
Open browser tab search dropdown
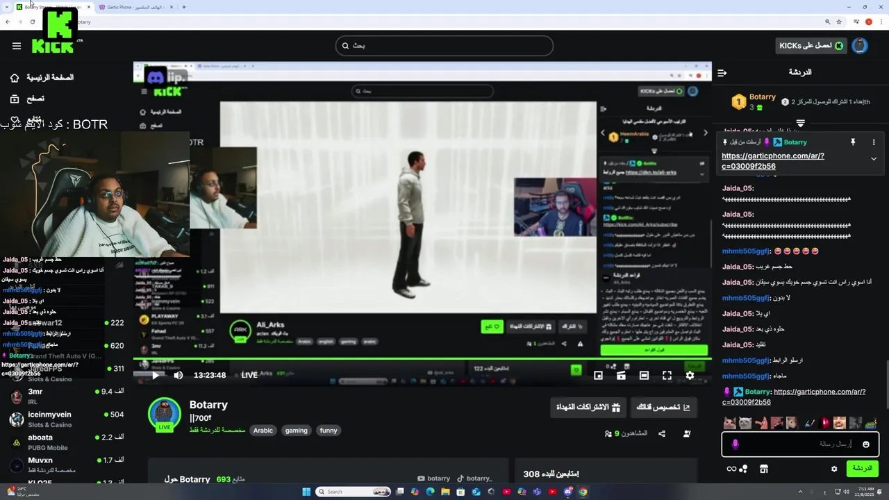(x=6, y=7)
